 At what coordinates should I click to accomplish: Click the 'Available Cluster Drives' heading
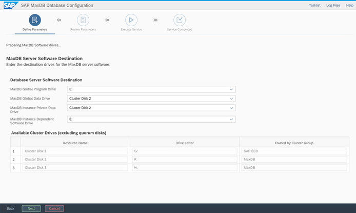click(59, 133)
